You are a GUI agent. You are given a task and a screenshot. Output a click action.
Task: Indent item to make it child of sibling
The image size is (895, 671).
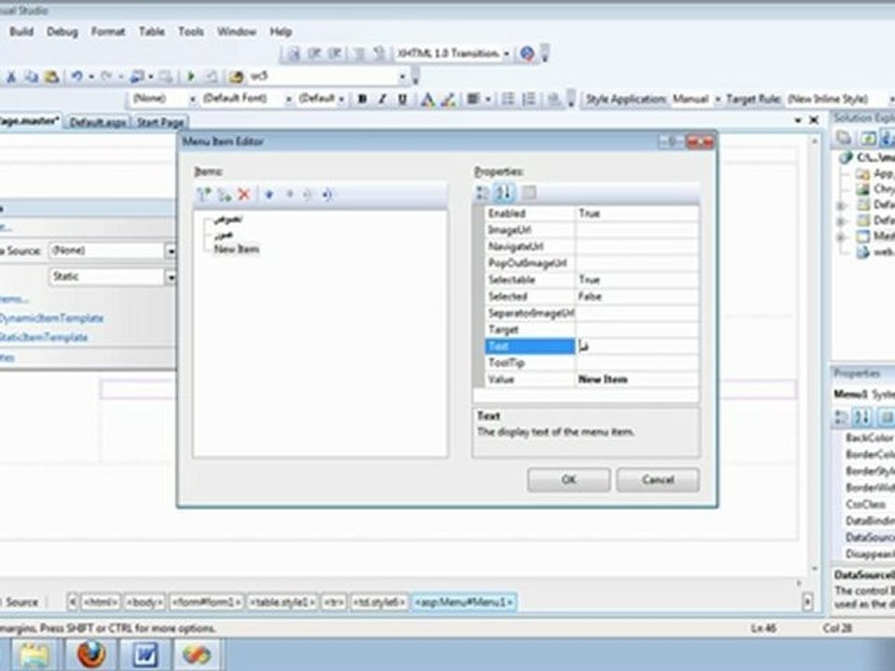tap(327, 195)
